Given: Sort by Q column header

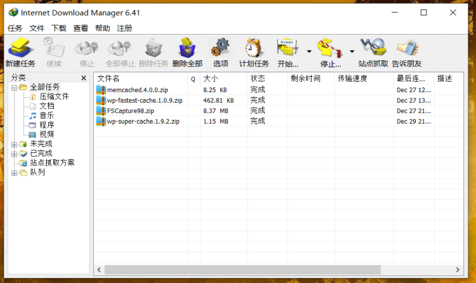Looking at the screenshot, I should point(194,79).
